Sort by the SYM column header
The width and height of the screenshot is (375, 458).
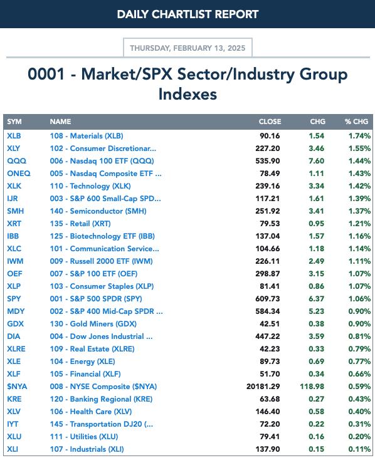[x=14, y=122]
